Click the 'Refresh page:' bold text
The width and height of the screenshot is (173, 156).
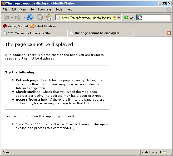coord(28,80)
